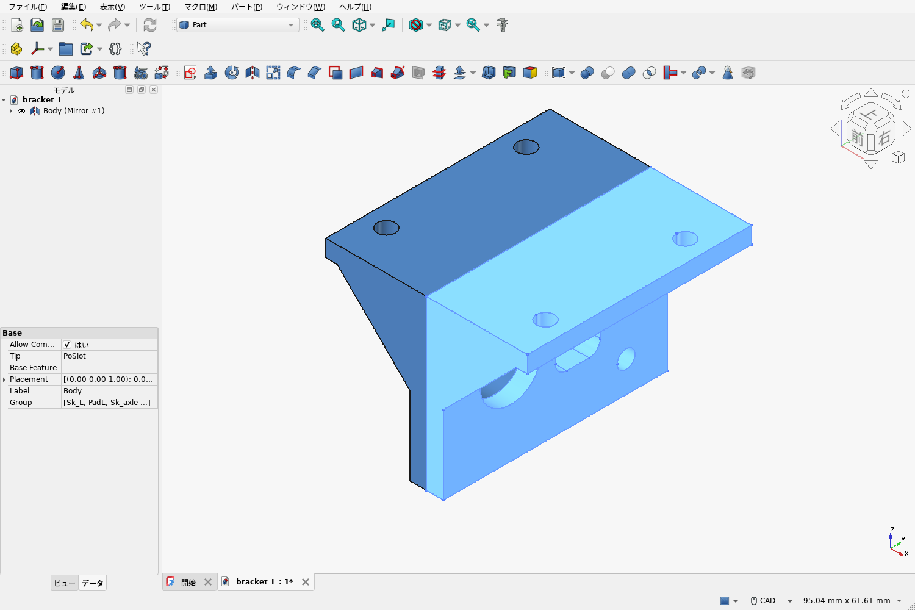Screen dimensions: 915x610
Task: Toggle visibility eye of Body (Mirror #1)
Action: (x=21, y=111)
